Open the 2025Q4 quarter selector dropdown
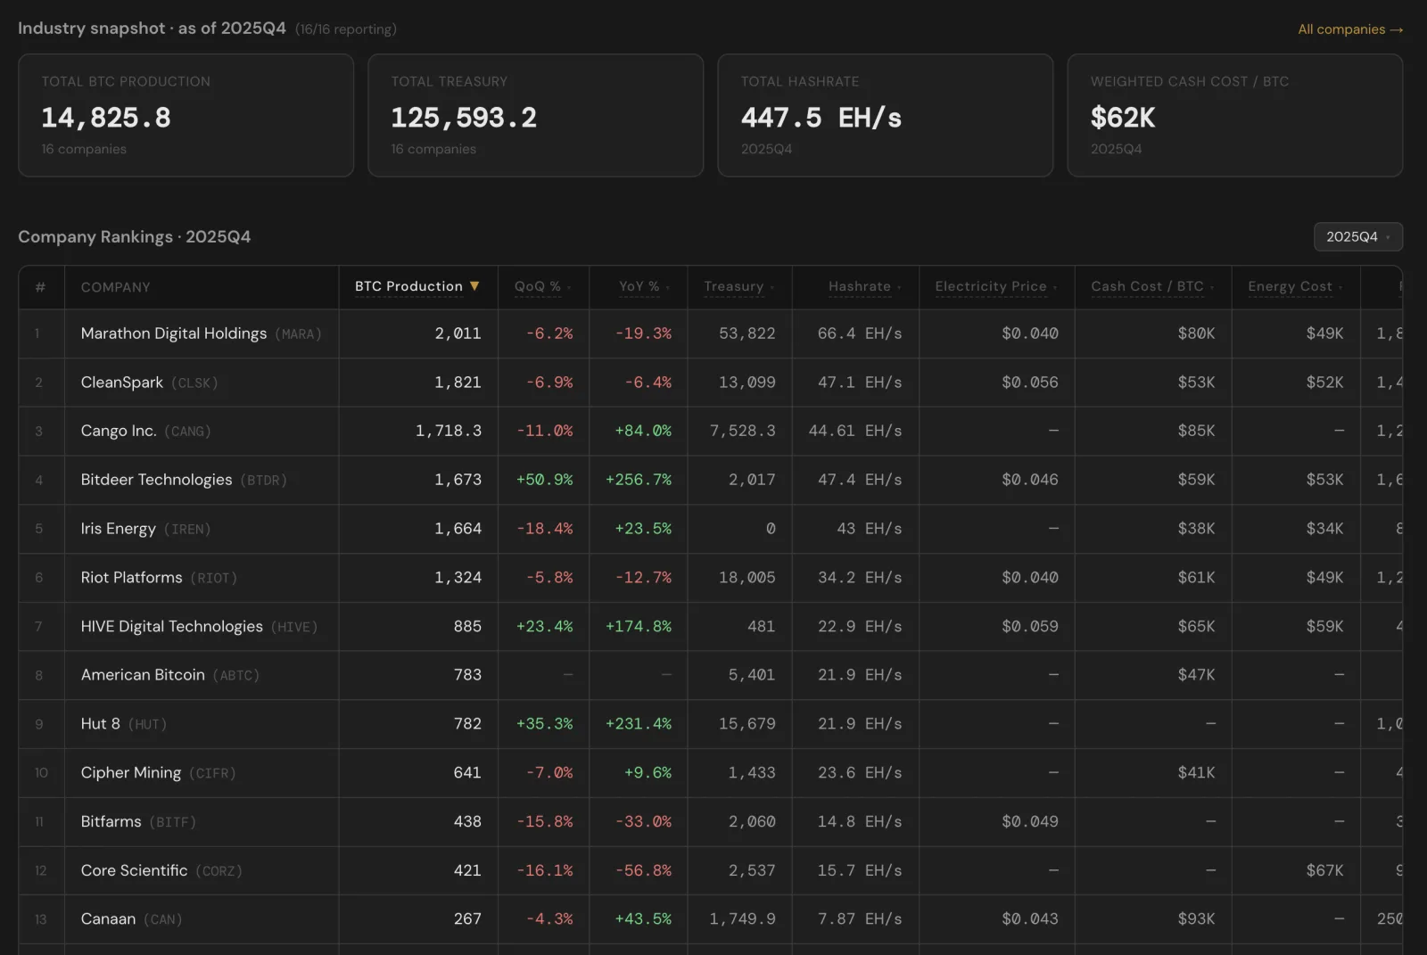 pyautogui.click(x=1357, y=236)
